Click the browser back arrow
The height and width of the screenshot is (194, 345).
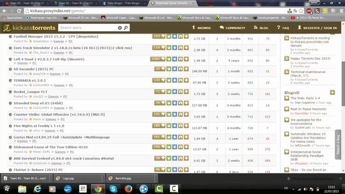point(4,11)
